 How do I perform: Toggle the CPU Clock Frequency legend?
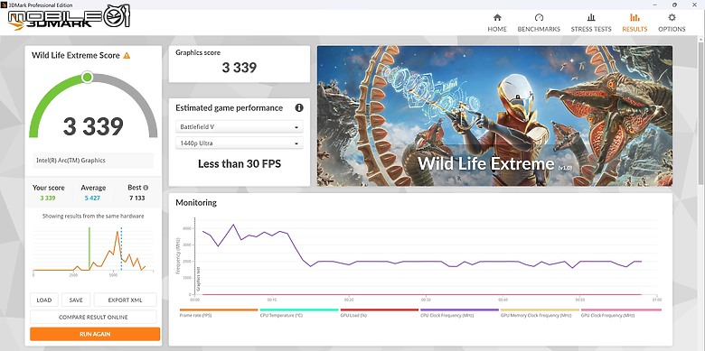coord(459,312)
